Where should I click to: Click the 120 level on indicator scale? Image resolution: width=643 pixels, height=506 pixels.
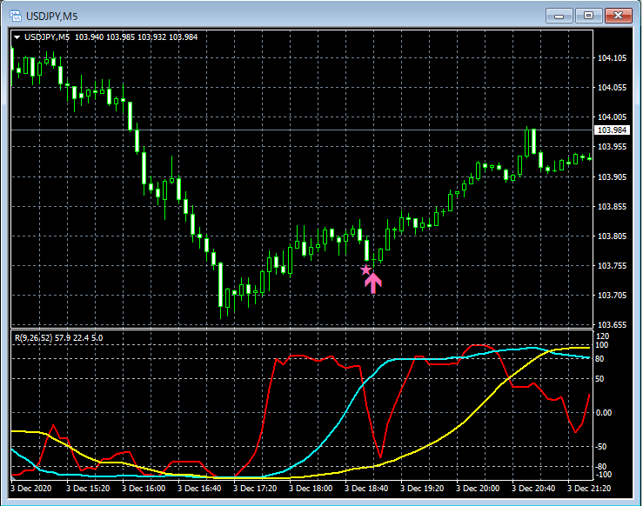[603, 335]
